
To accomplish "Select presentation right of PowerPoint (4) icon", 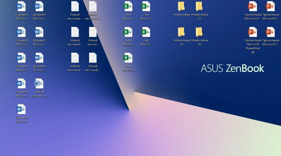I will click(x=271, y=37).
